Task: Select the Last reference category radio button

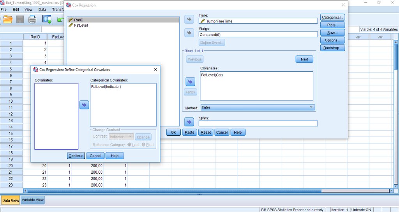Action: [x=129, y=145]
